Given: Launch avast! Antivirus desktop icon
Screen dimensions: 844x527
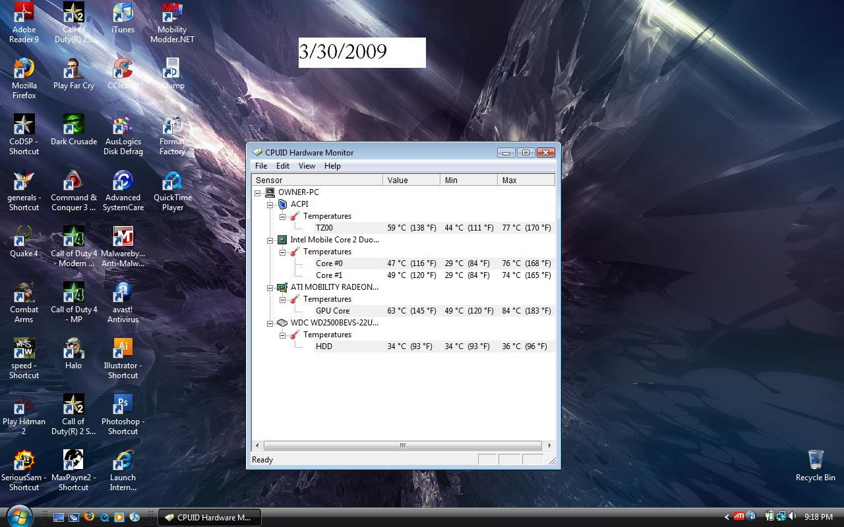Looking at the screenshot, I should coord(123,302).
